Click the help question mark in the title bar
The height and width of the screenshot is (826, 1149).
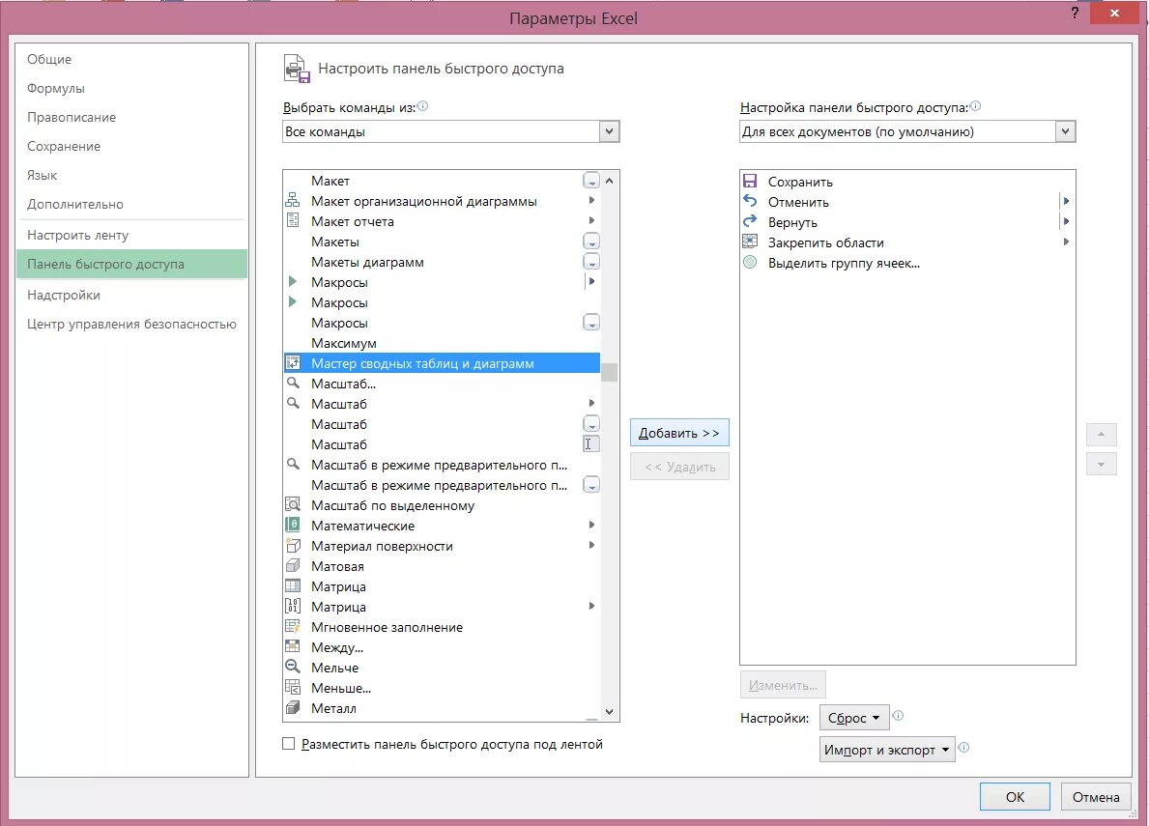[x=1075, y=14]
